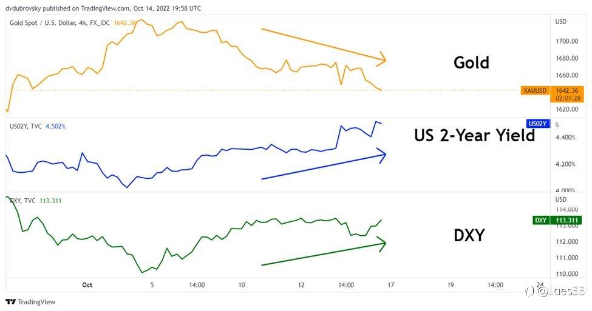
Task: Click the Oct label on the time axis
Action: [x=87, y=284]
